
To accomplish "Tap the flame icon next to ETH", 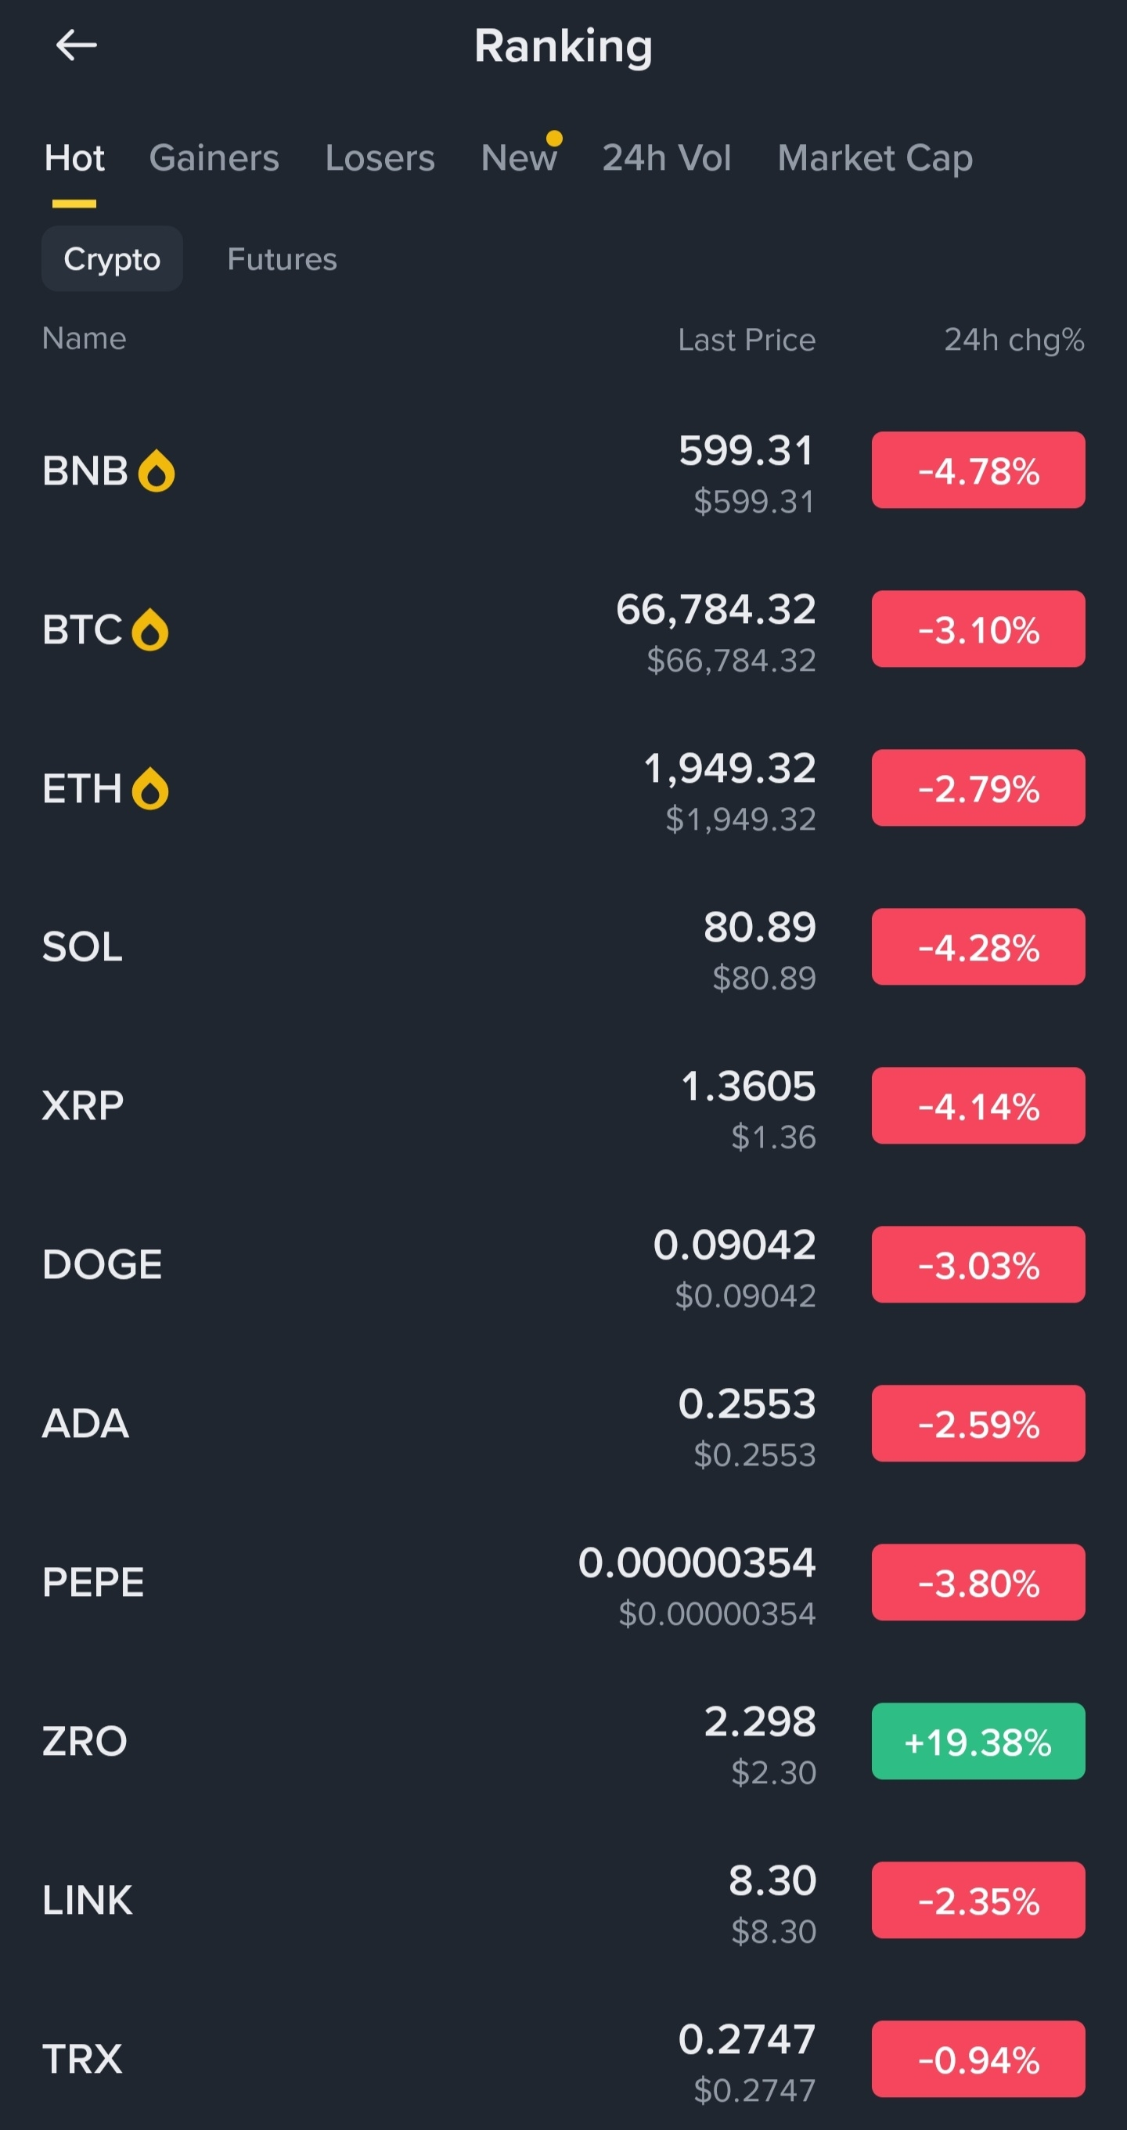I will click(150, 789).
